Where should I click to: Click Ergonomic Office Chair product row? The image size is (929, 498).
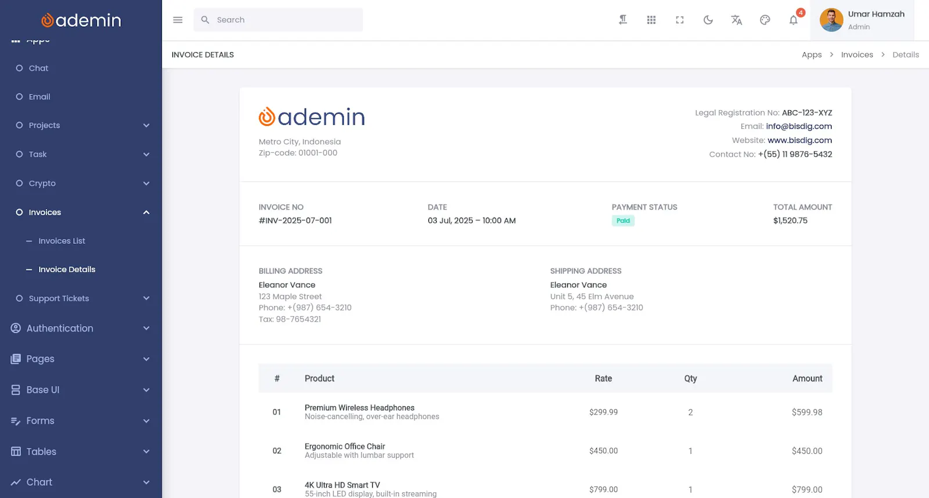click(545, 451)
